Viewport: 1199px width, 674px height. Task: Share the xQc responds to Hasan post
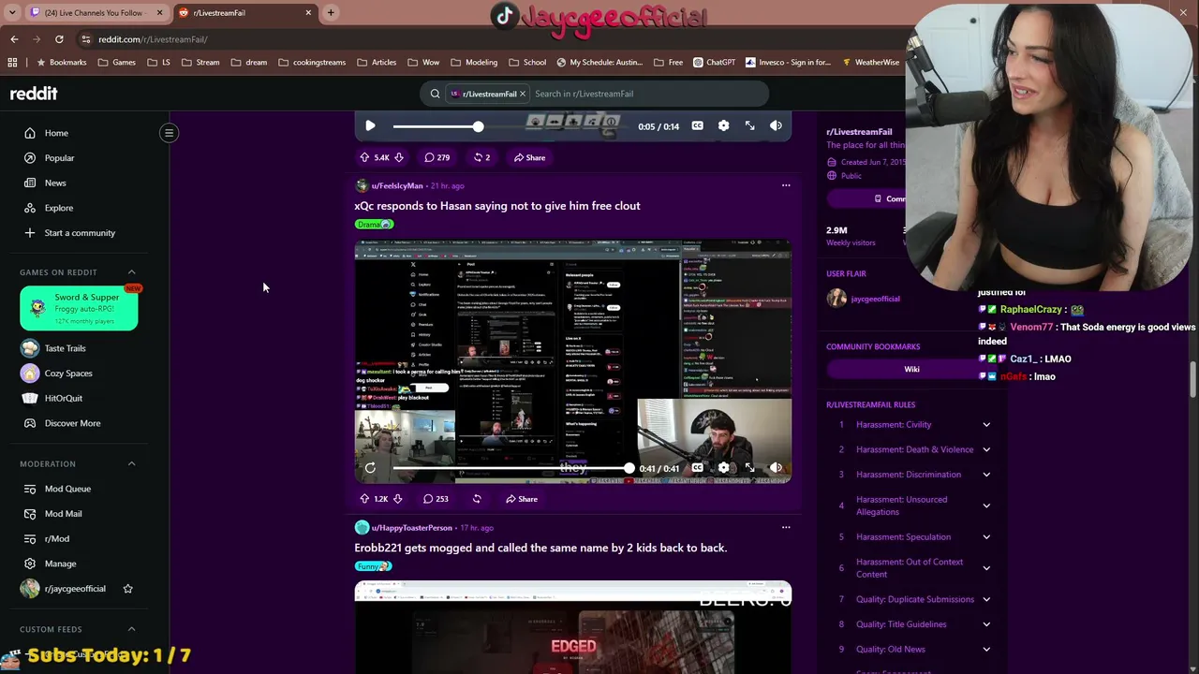pos(522,499)
